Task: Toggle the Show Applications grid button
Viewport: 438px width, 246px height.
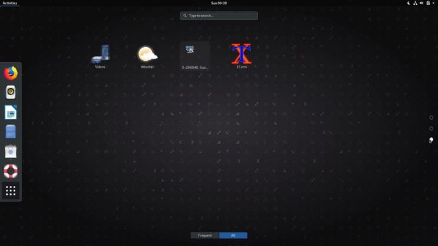Action: 11,191
